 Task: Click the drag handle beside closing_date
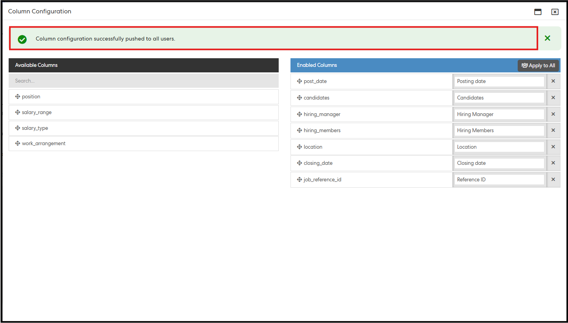[x=300, y=163]
